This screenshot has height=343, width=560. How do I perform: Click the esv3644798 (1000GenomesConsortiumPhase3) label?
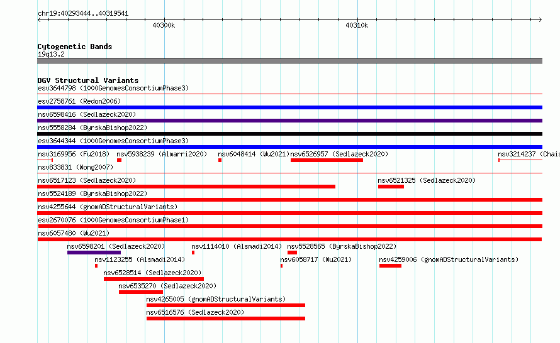tap(113, 88)
